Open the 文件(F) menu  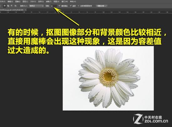click(x=3, y=2)
